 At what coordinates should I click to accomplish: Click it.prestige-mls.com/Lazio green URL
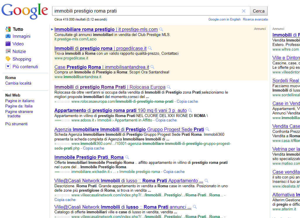click(x=76, y=39)
